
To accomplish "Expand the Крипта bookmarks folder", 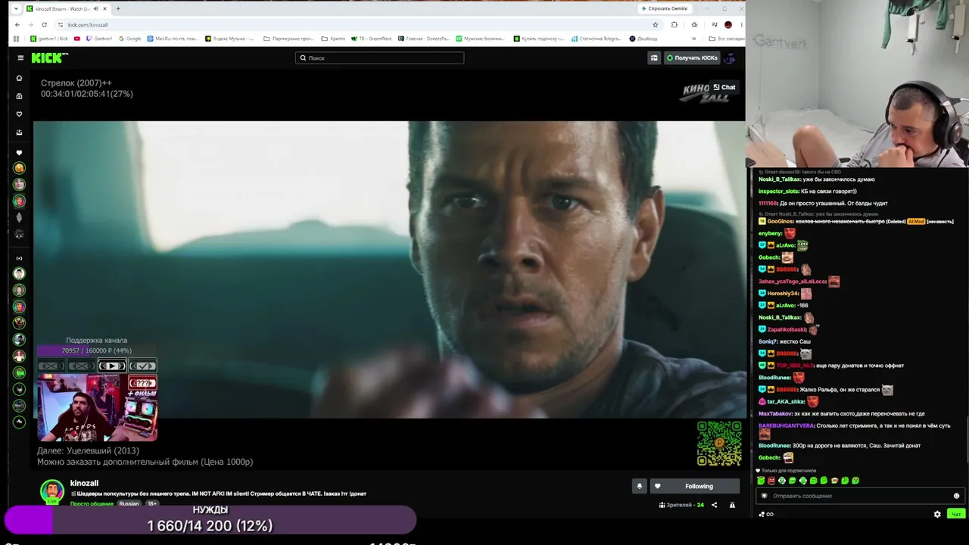I will click(333, 39).
